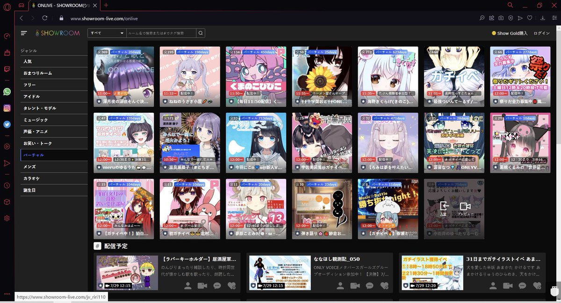Open the ad blocker shield icon
The image size is (561, 303).
click(x=511, y=18)
